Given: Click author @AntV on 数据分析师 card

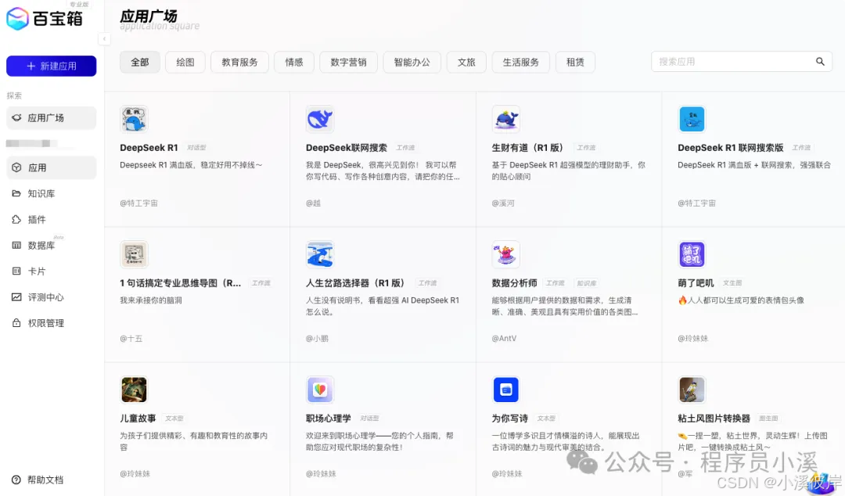Looking at the screenshot, I should tap(504, 339).
